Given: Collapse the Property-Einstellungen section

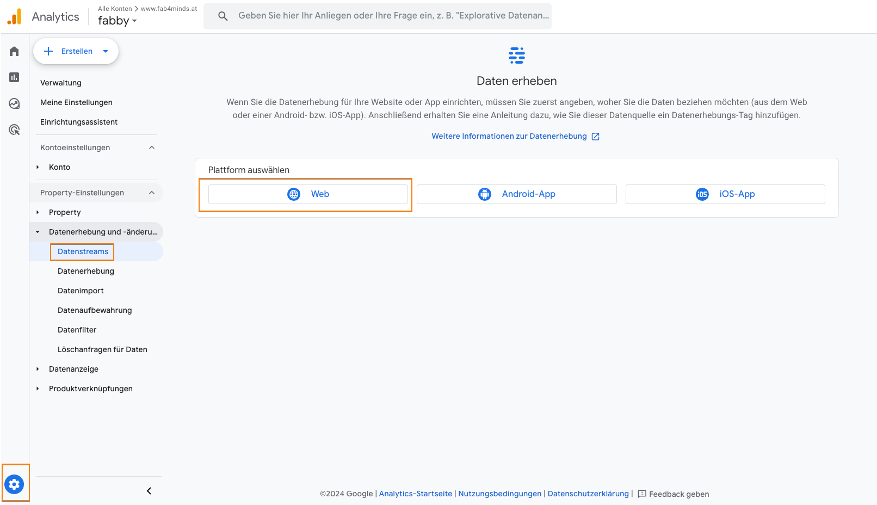Looking at the screenshot, I should (152, 193).
